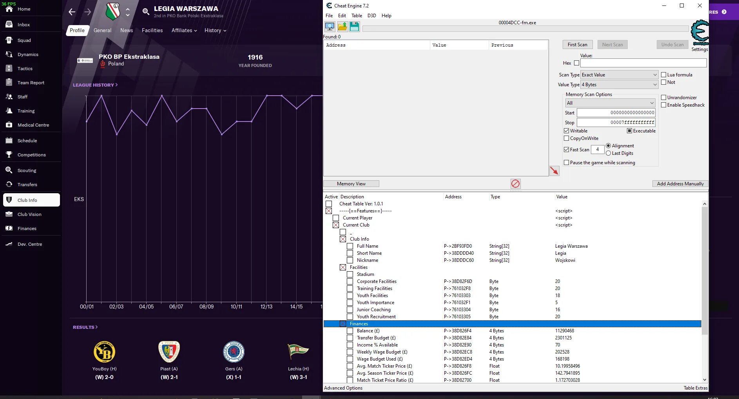Open Finances sidebar icon

click(9, 228)
